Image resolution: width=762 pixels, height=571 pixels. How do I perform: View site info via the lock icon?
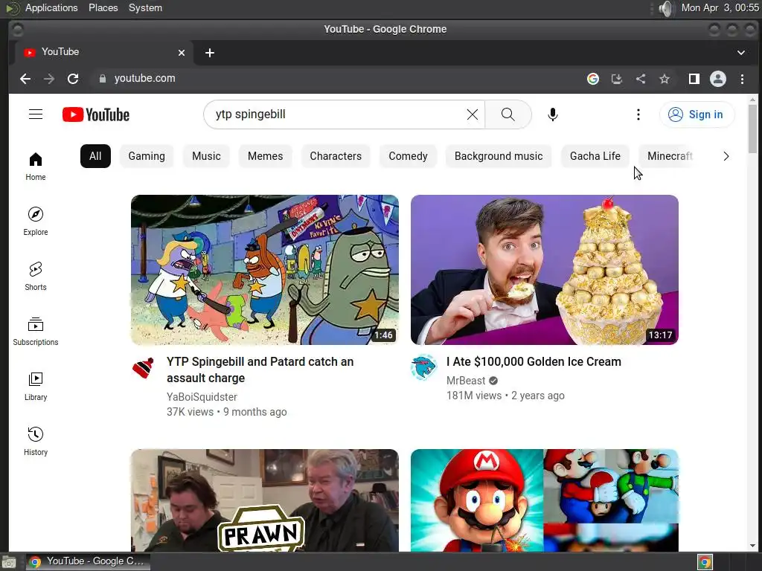tap(102, 79)
